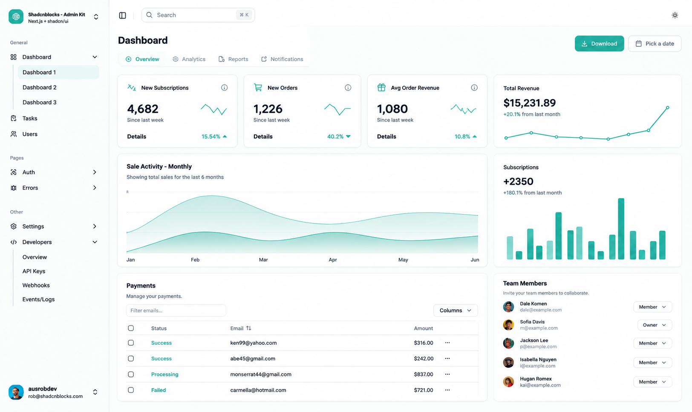The height and width of the screenshot is (412, 692).
Task: Open Details on Avg Order Revenue card
Action: tap(386, 137)
